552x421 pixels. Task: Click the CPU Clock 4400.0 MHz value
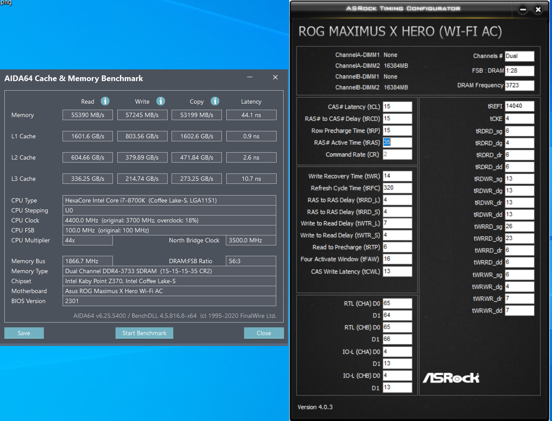tap(169, 220)
